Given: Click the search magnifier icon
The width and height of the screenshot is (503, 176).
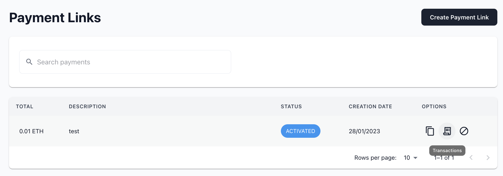Looking at the screenshot, I should [x=29, y=62].
